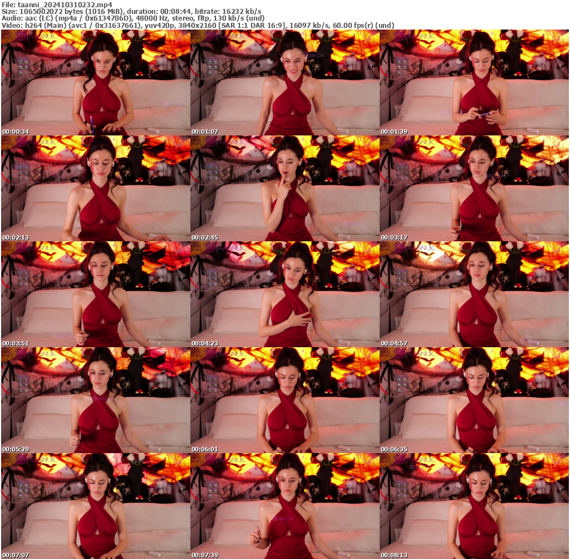The image size is (570, 559).
Task: Select the Instagram camera logo at 00:01:07
Action: click(x=211, y=36)
